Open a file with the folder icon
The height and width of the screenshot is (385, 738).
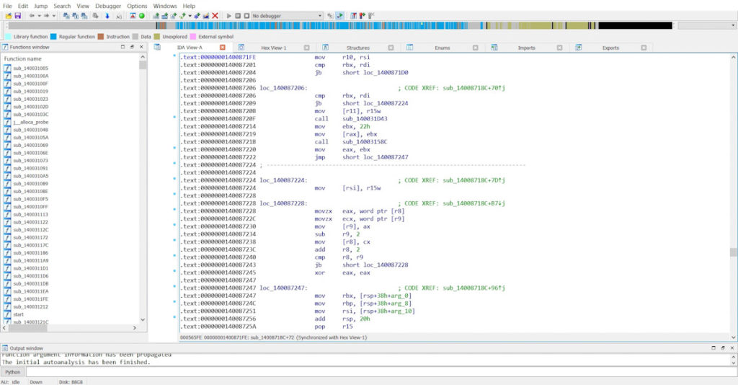[9, 16]
